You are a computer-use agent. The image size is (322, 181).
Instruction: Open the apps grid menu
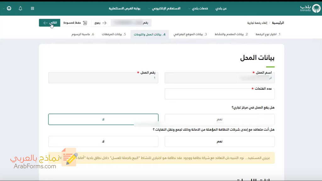(32, 8)
